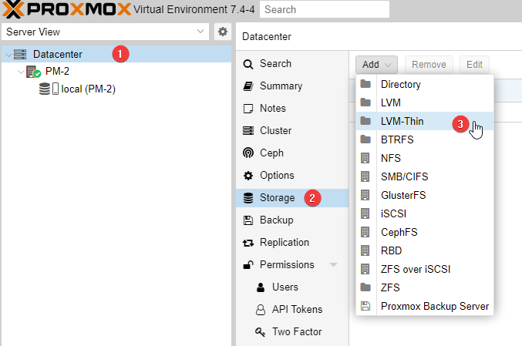The image size is (522, 346).
Task: Open the Replication section label
Action: pyautogui.click(x=285, y=243)
